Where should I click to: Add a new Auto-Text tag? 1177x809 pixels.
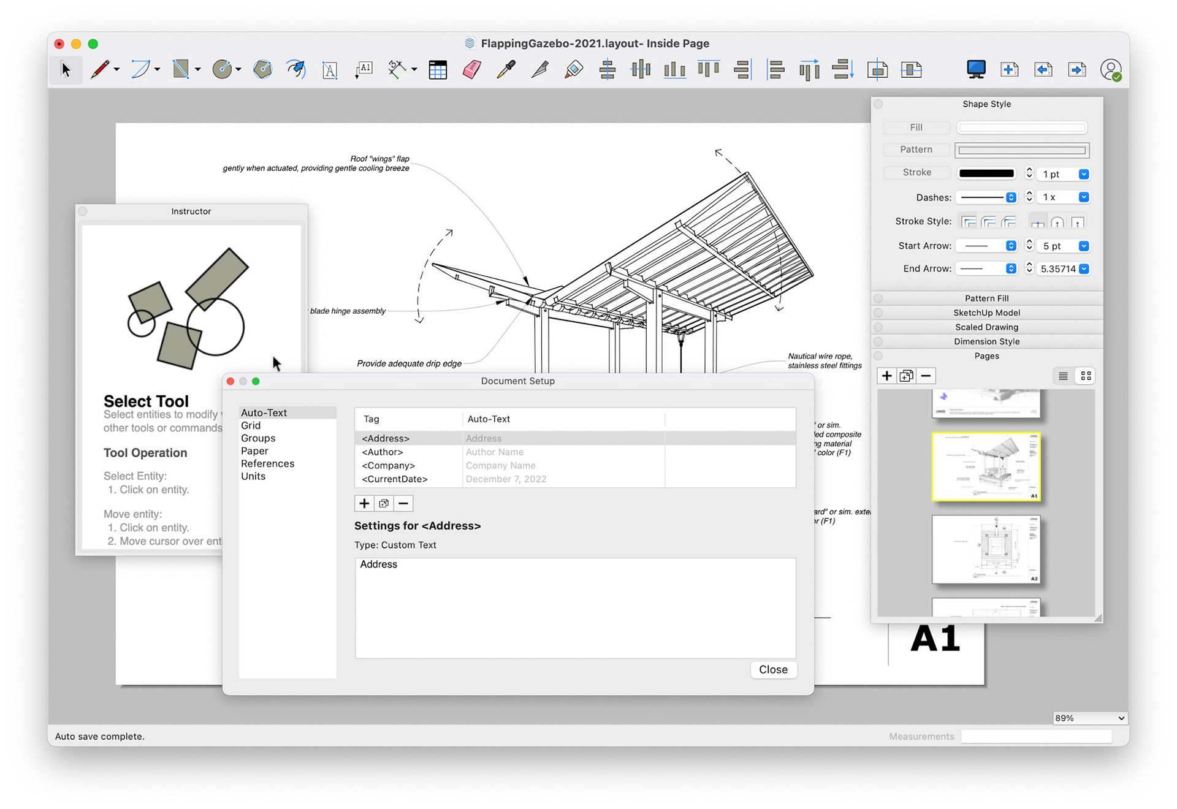(x=364, y=503)
